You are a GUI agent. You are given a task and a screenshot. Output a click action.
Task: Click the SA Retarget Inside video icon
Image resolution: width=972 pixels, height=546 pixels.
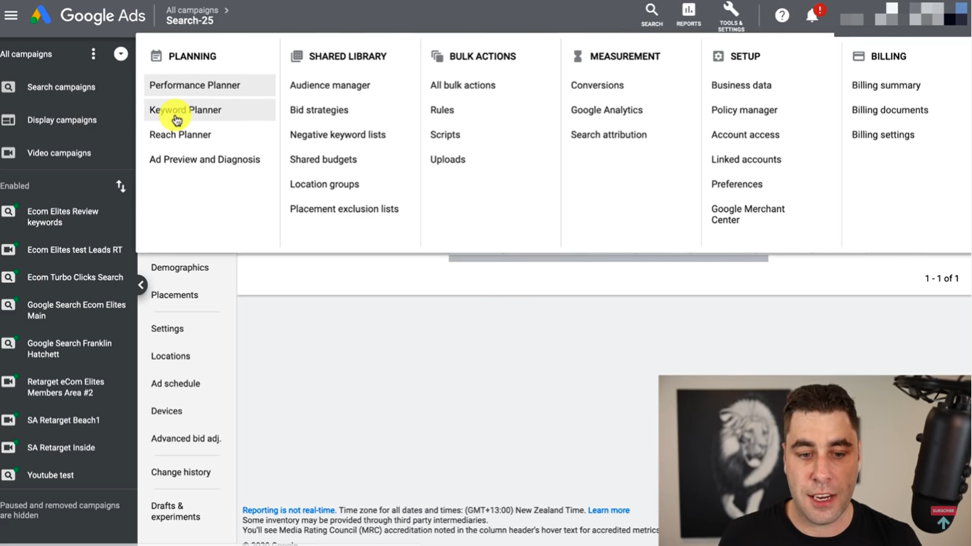point(9,448)
